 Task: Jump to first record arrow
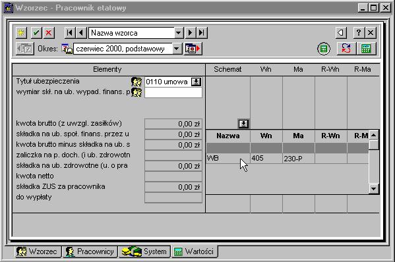70,33
